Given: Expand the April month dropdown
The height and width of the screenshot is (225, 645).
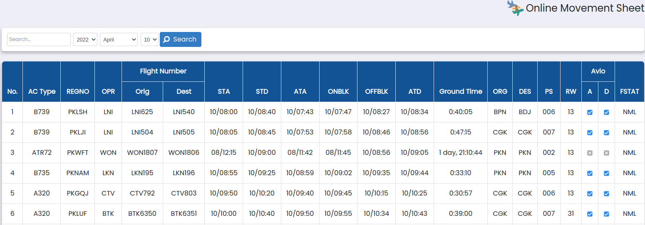Looking at the screenshot, I should point(119,39).
